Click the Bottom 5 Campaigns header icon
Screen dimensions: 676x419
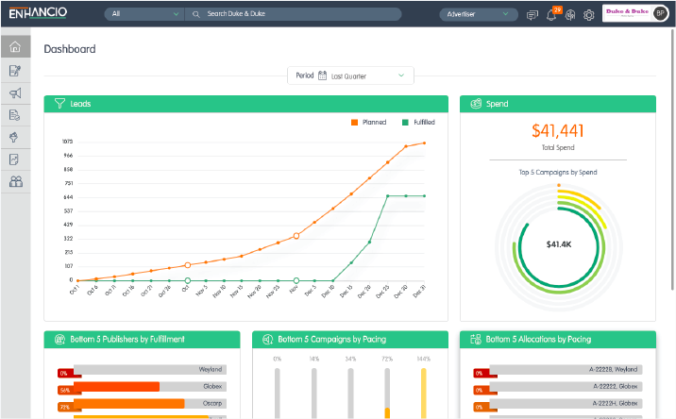(268, 339)
